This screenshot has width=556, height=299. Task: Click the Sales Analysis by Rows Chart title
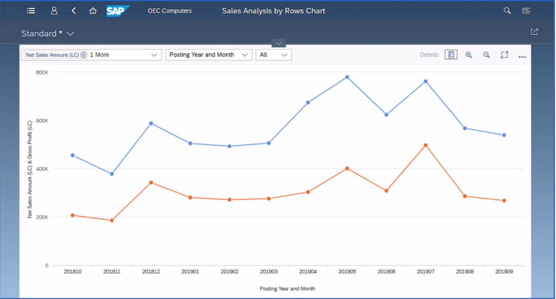coord(274,11)
